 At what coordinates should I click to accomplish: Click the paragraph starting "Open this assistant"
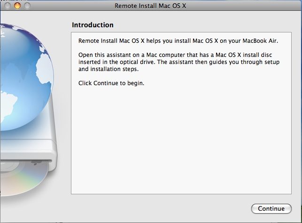(x=179, y=62)
